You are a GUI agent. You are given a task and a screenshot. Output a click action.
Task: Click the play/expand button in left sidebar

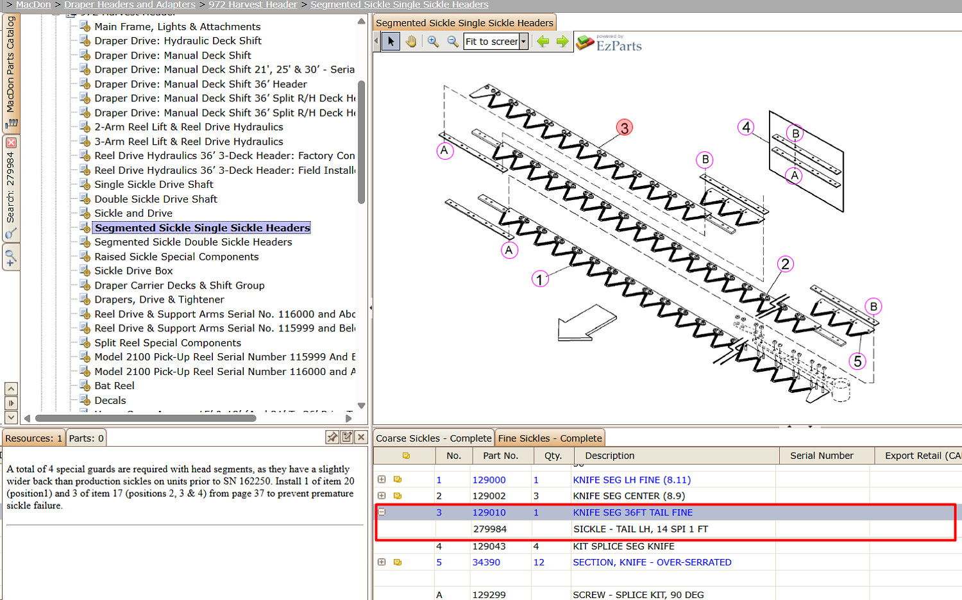click(x=11, y=403)
